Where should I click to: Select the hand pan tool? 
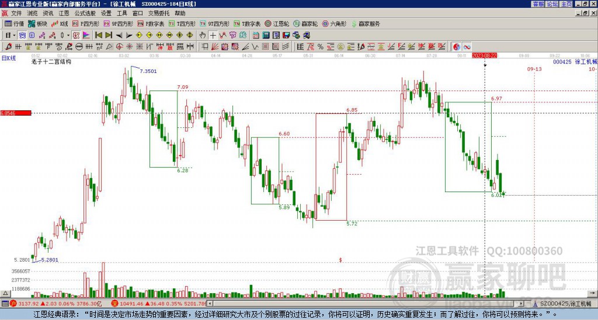(x=203, y=35)
